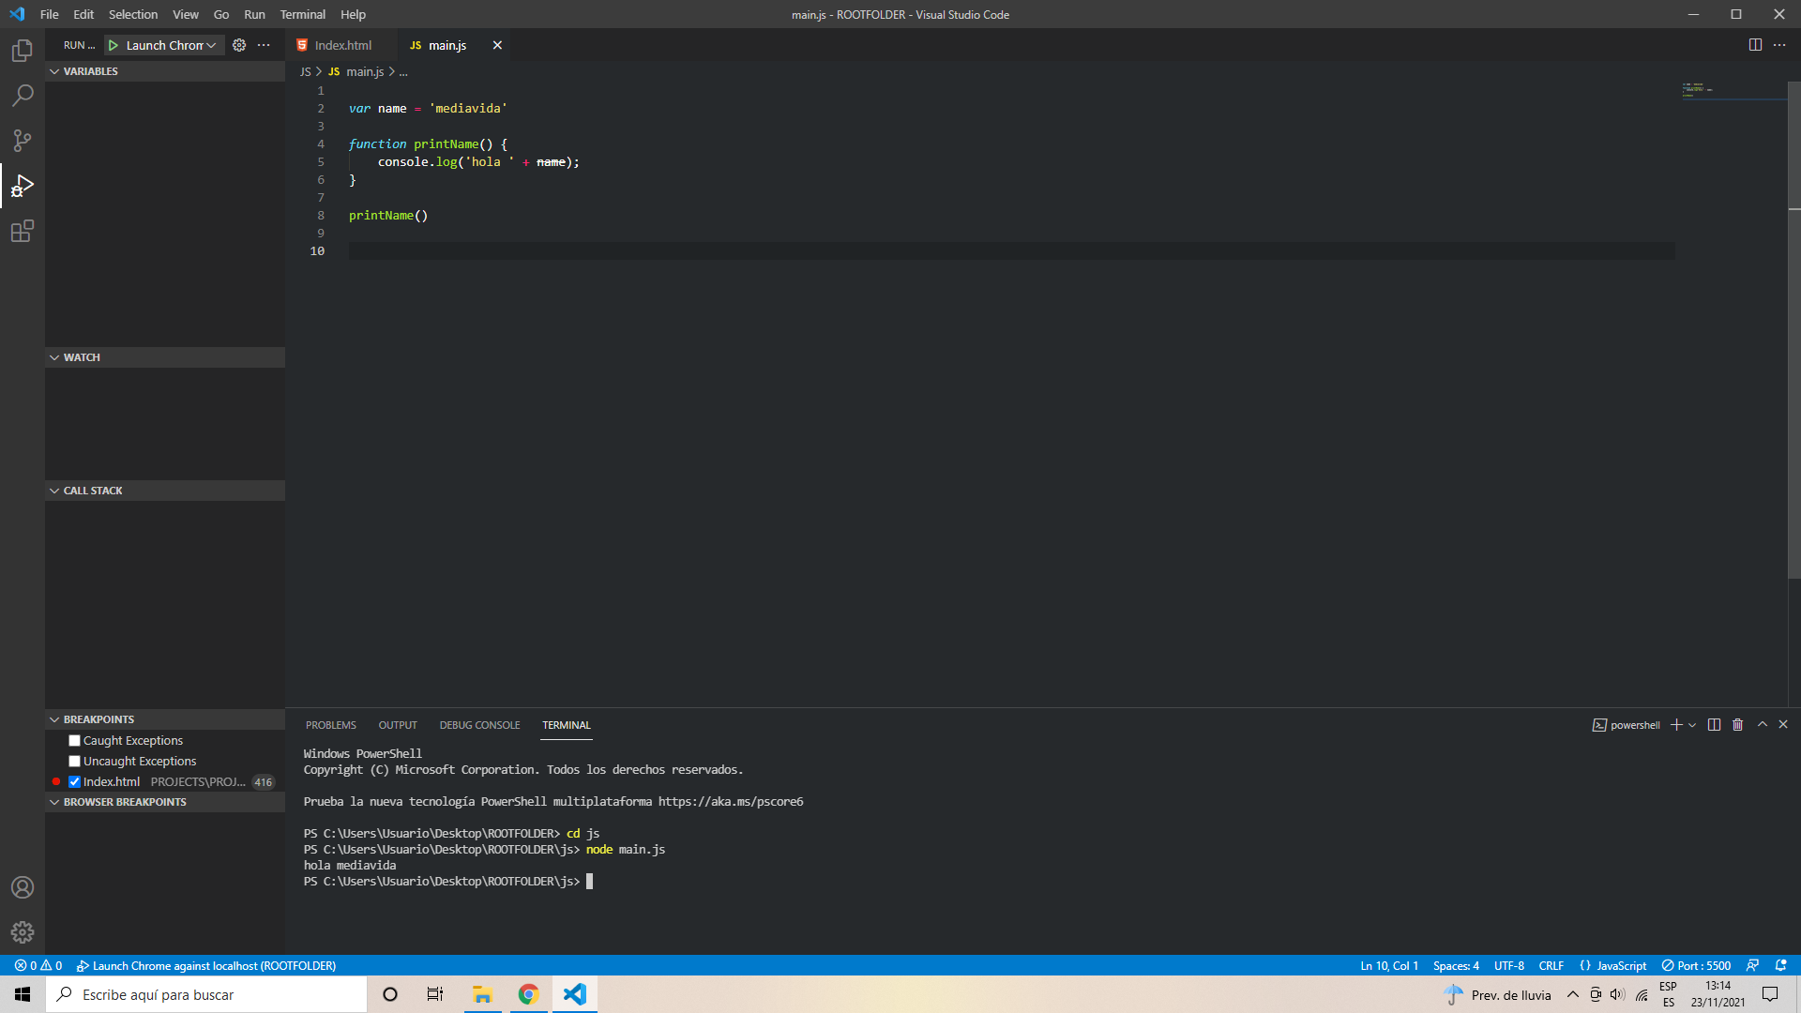
Task: Click the Port : 5500 status button
Action: tap(1696, 965)
